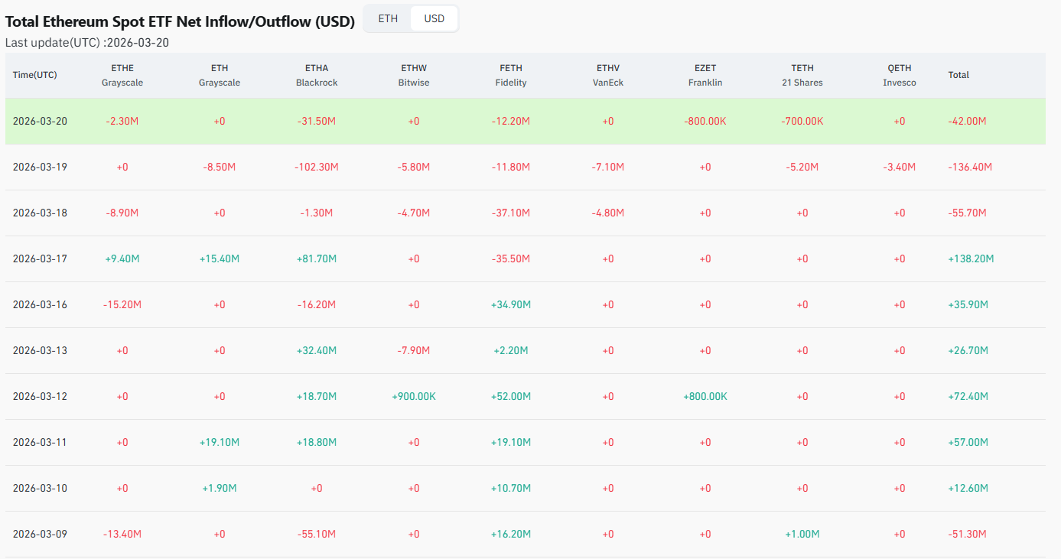Image resolution: width=1061 pixels, height=559 pixels.
Task: Click the ETHA Blackrock column header
Action: [317, 75]
